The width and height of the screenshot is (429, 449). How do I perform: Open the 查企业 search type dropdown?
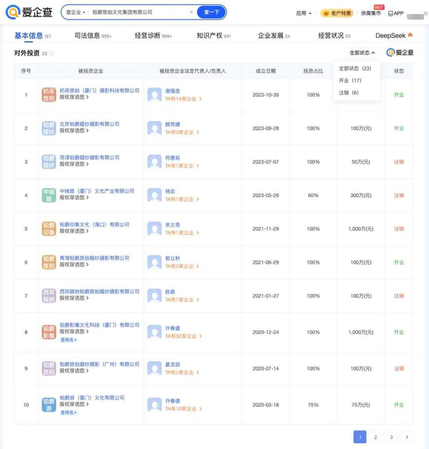point(75,12)
